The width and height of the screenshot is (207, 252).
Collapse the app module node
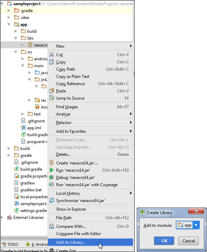[9, 24]
